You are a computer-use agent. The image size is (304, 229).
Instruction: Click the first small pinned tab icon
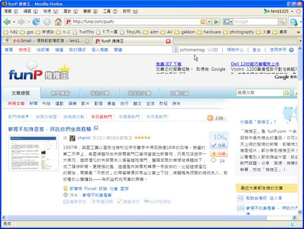[x=5, y=41]
